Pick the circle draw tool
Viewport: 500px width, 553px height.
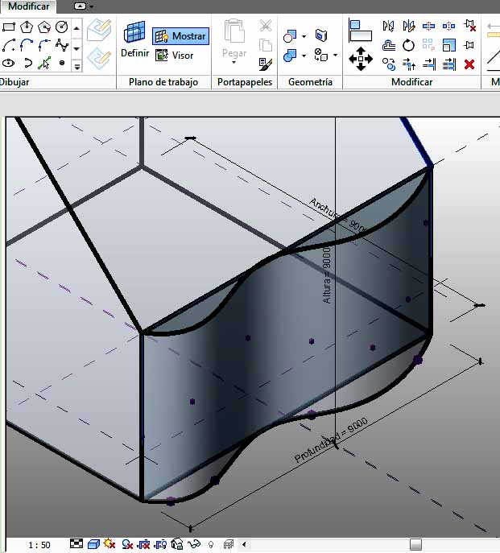coord(62,27)
